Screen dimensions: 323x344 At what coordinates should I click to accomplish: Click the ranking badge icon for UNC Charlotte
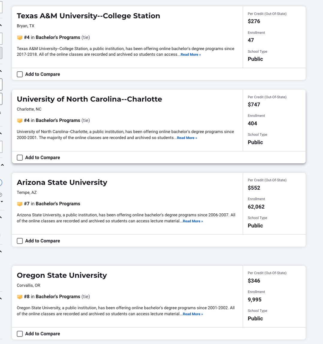19,121
